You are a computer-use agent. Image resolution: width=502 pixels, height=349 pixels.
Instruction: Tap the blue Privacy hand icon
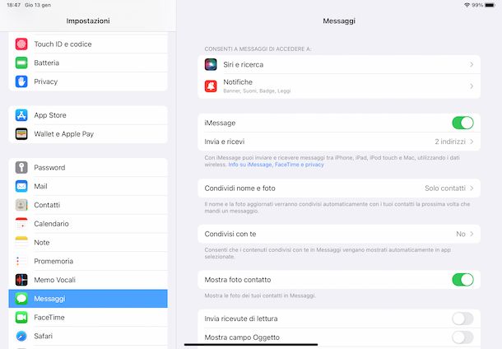[21, 81]
